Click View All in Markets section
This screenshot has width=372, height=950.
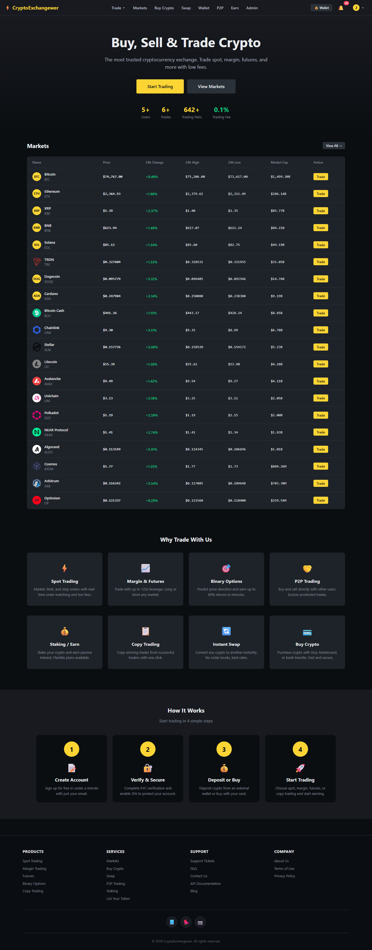334,146
